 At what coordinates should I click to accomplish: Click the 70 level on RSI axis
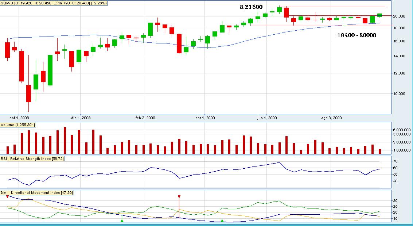tap(396, 161)
